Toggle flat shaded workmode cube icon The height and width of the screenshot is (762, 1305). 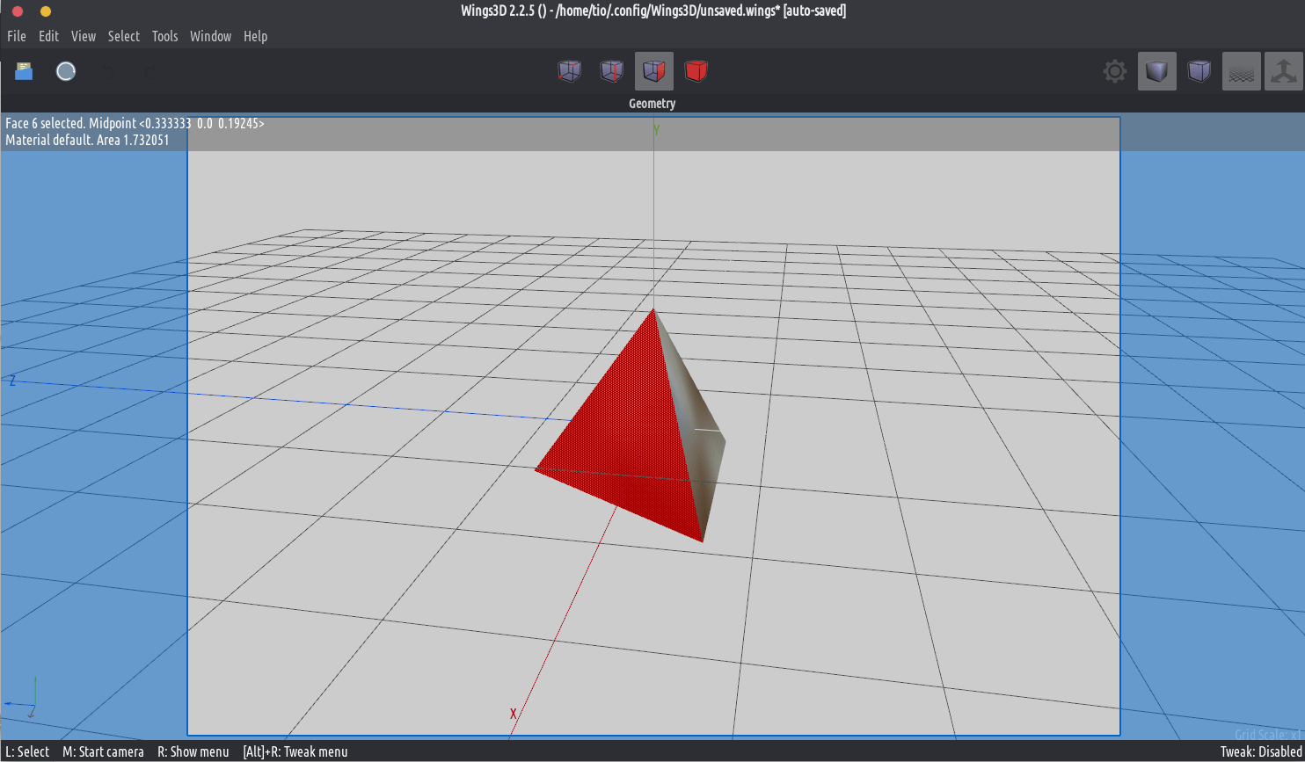point(1157,71)
